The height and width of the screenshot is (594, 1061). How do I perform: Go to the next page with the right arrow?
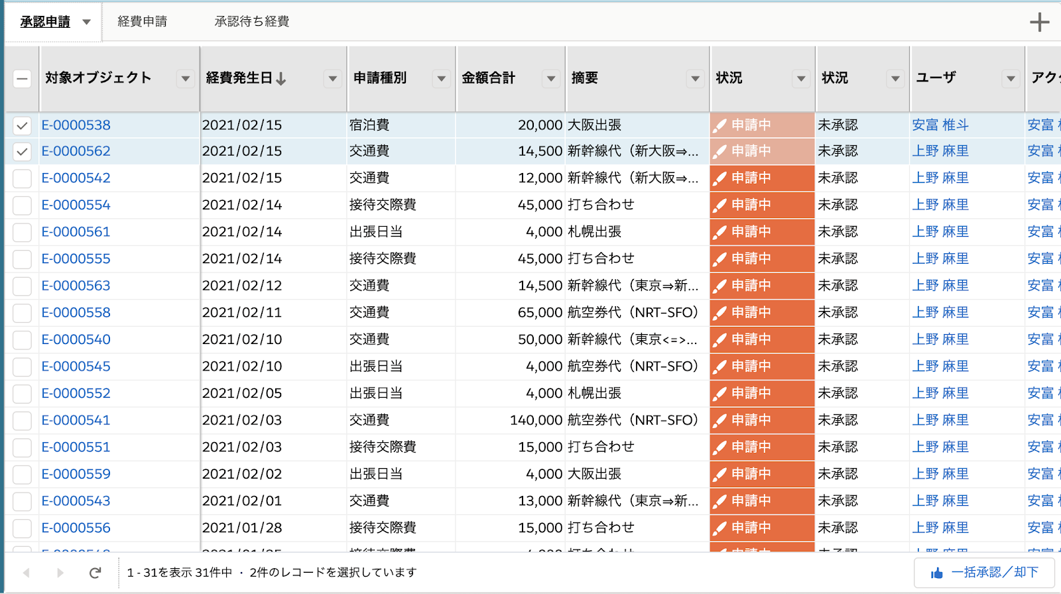(60, 572)
